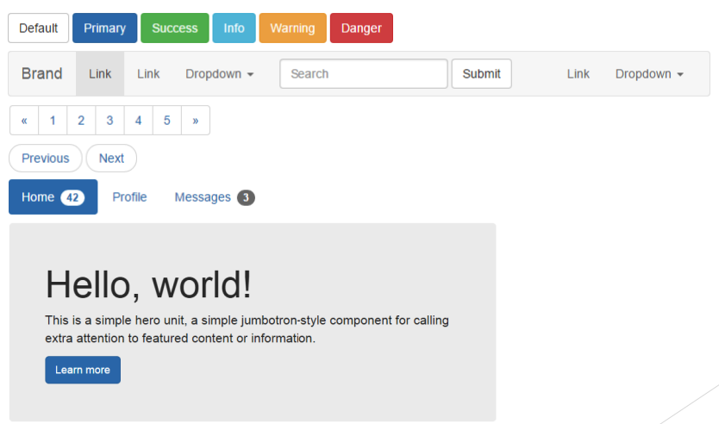719x424 pixels.
Task: Jump to page 3 in pagination
Action: 109,121
